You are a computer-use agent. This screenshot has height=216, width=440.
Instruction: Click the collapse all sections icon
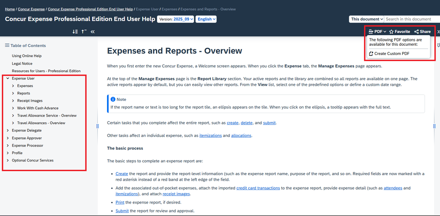click(84, 32)
